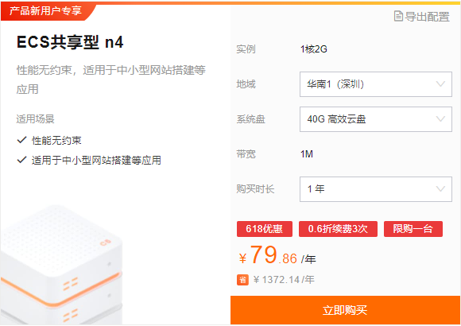Click the chevron arrow in the 地域 selector
The width and height of the screenshot is (461, 326).
(440, 84)
